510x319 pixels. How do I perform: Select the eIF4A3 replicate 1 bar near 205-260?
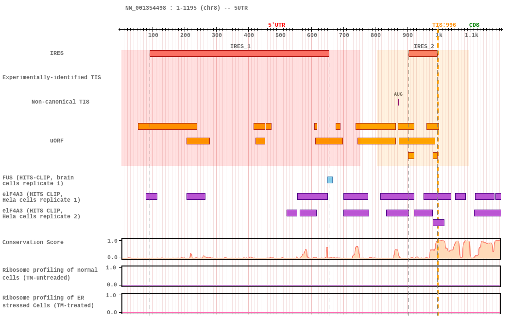[196, 196]
